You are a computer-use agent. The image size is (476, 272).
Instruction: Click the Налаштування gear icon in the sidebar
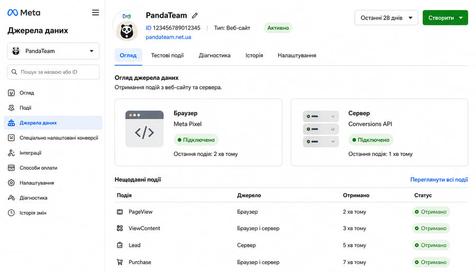click(x=11, y=183)
